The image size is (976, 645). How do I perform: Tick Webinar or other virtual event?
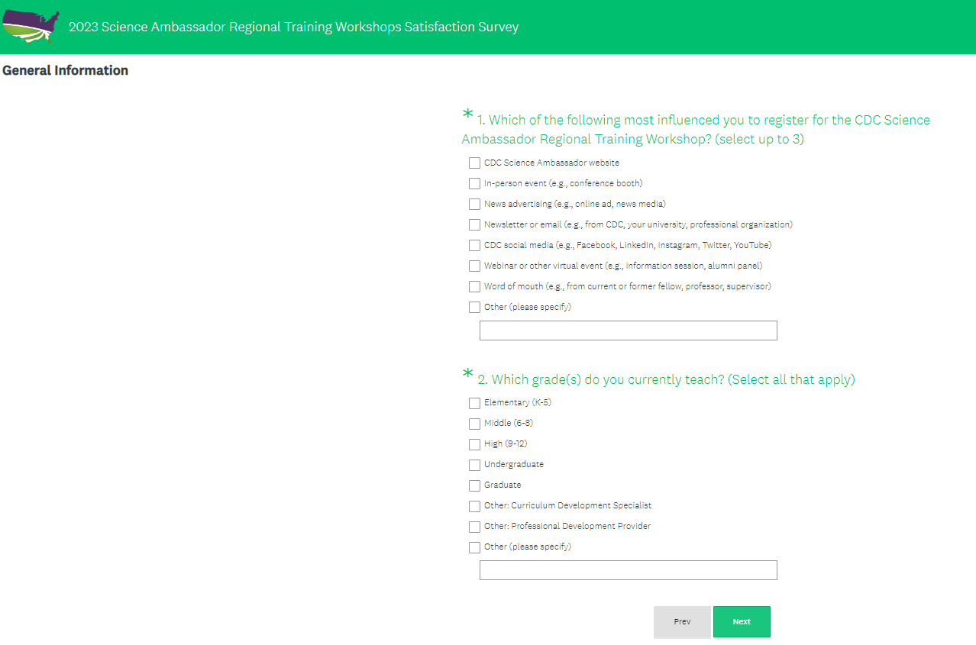(x=474, y=266)
